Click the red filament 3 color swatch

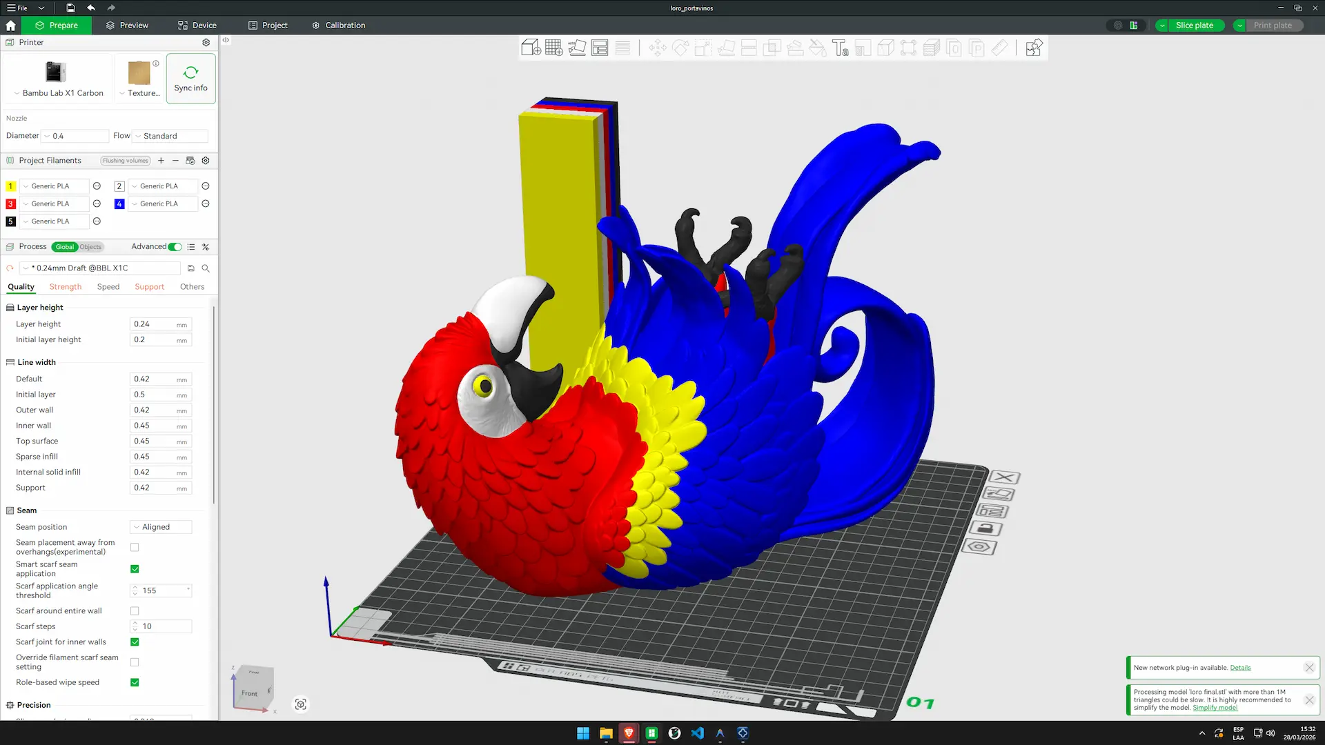click(x=10, y=204)
